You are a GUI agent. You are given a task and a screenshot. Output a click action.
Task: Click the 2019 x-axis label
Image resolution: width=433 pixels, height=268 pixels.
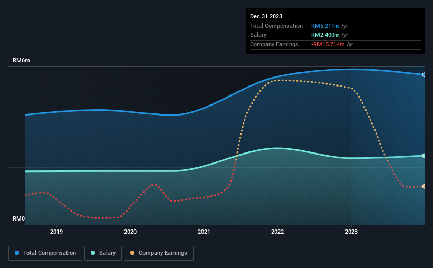coord(56,232)
